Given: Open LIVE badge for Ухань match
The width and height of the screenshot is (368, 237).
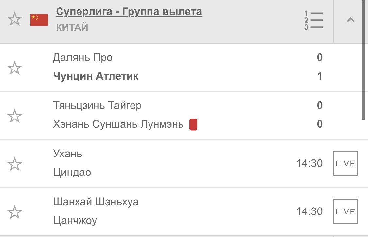Looking at the screenshot, I should (345, 163).
